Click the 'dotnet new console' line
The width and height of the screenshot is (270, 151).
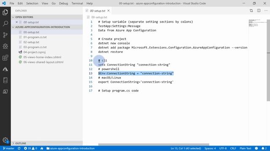coord(114,43)
